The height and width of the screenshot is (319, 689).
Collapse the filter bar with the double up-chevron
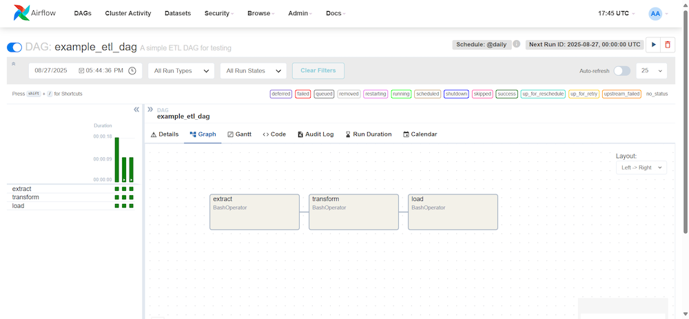[x=14, y=63]
